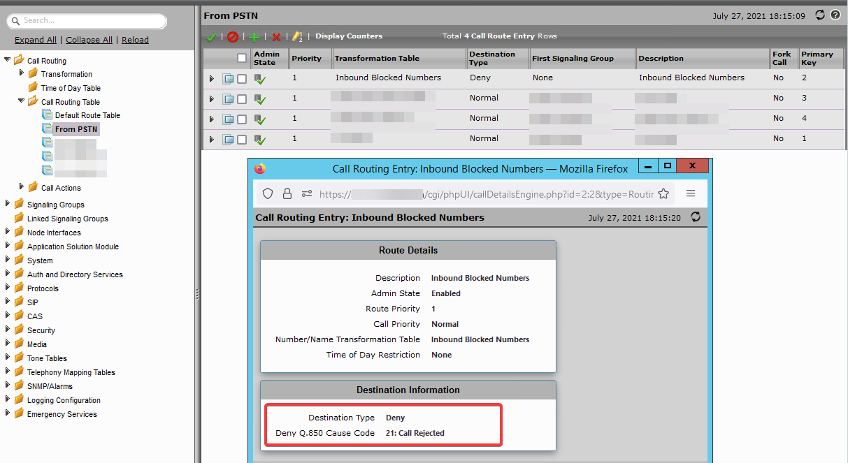Refresh the From PSTN page
The width and height of the screenshot is (848, 463).
pyautogui.click(x=819, y=15)
